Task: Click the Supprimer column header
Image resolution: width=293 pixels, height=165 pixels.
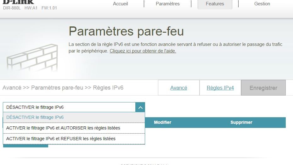Action: click(x=241, y=123)
